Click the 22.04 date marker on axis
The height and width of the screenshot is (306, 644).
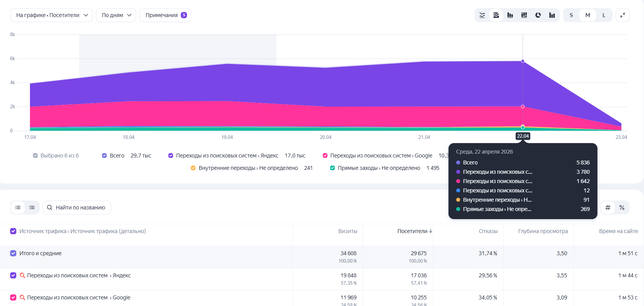coord(523,136)
